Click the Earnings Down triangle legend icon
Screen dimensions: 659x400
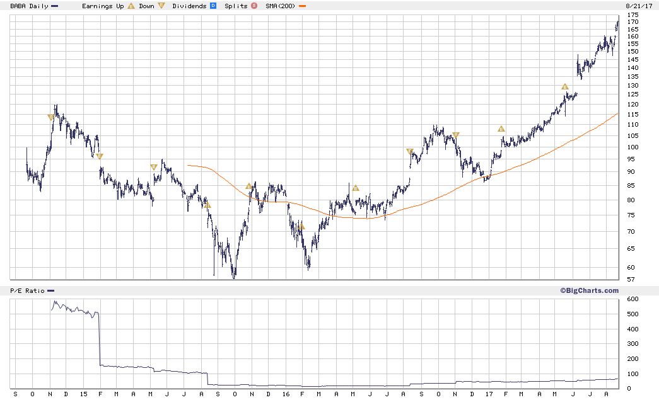[161, 6]
